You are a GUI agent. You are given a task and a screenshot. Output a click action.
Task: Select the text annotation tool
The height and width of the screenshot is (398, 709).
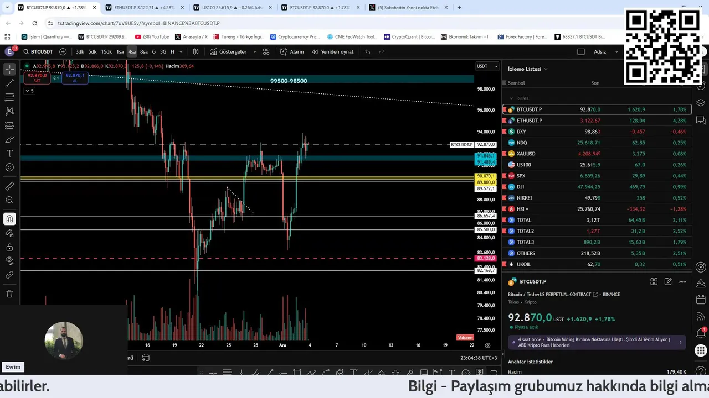pos(9,153)
